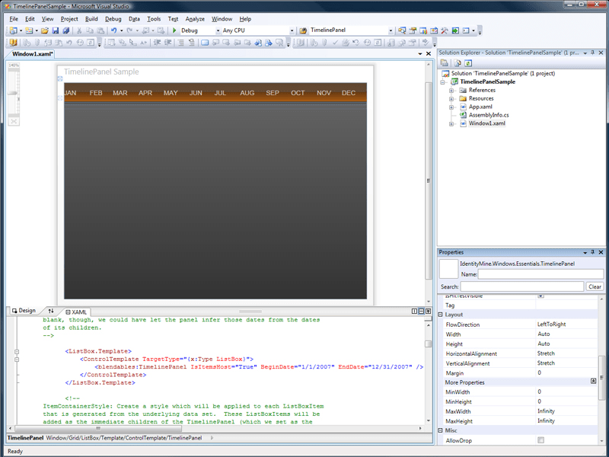Expand the References tree node

click(x=452, y=90)
